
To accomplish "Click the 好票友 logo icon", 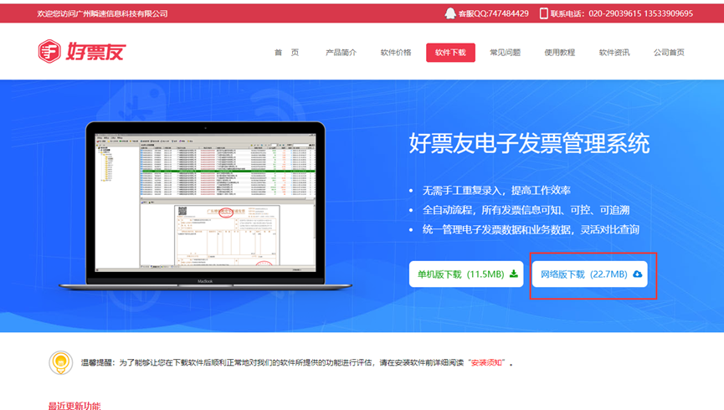I will [x=49, y=51].
